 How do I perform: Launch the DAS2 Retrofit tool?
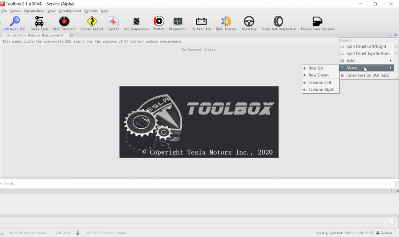(x=64, y=23)
